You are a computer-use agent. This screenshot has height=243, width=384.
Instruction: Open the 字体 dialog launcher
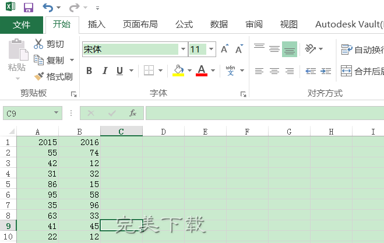point(243,94)
